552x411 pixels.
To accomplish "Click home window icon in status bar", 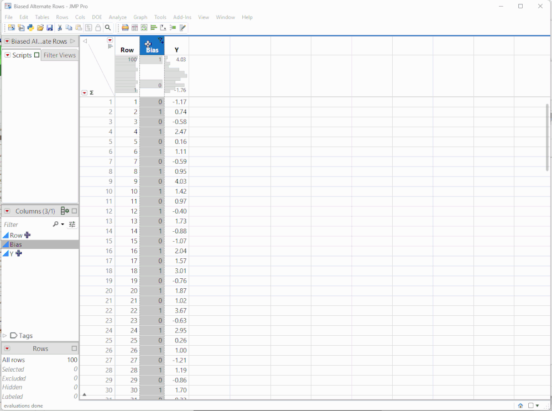I will pos(520,405).
